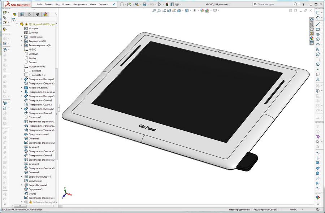Expand the Твердые тела(1) tree node
The height and width of the screenshot is (213, 325).
(x=22, y=41)
